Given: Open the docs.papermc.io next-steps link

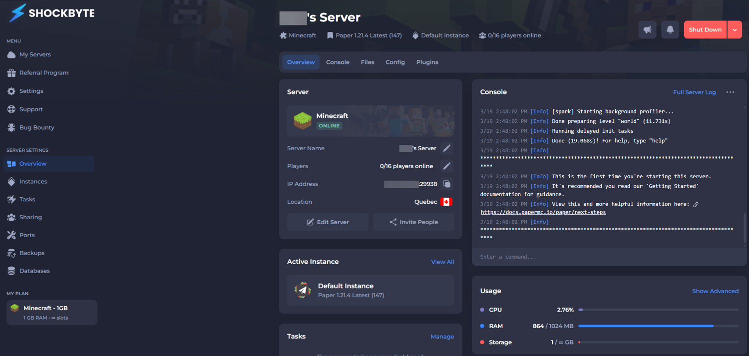Looking at the screenshot, I should pyautogui.click(x=543, y=212).
